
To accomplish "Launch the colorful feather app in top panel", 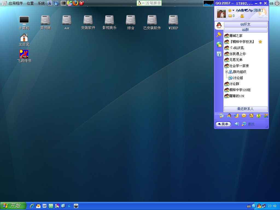I will (69, 3).
